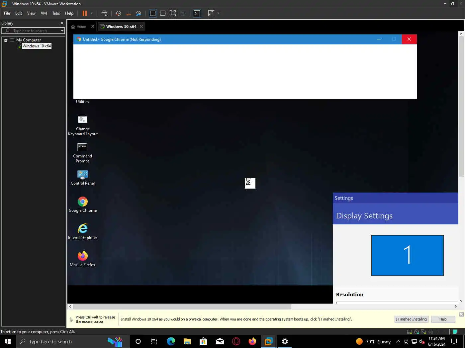Click the taskbar search box
Viewport: 465px width, 348px height.
73,341
